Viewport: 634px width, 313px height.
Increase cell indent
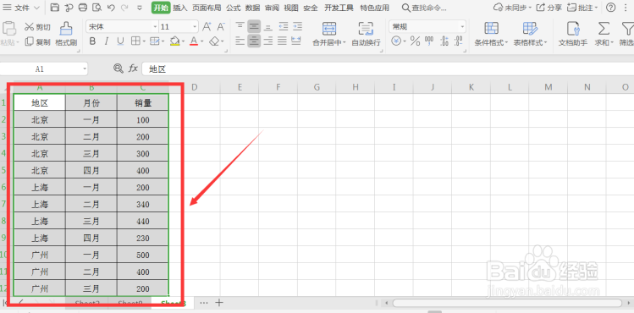click(298, 27)
